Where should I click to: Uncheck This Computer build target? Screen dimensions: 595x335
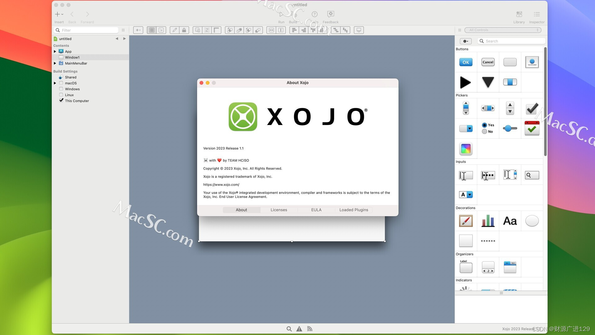[61, 100]
